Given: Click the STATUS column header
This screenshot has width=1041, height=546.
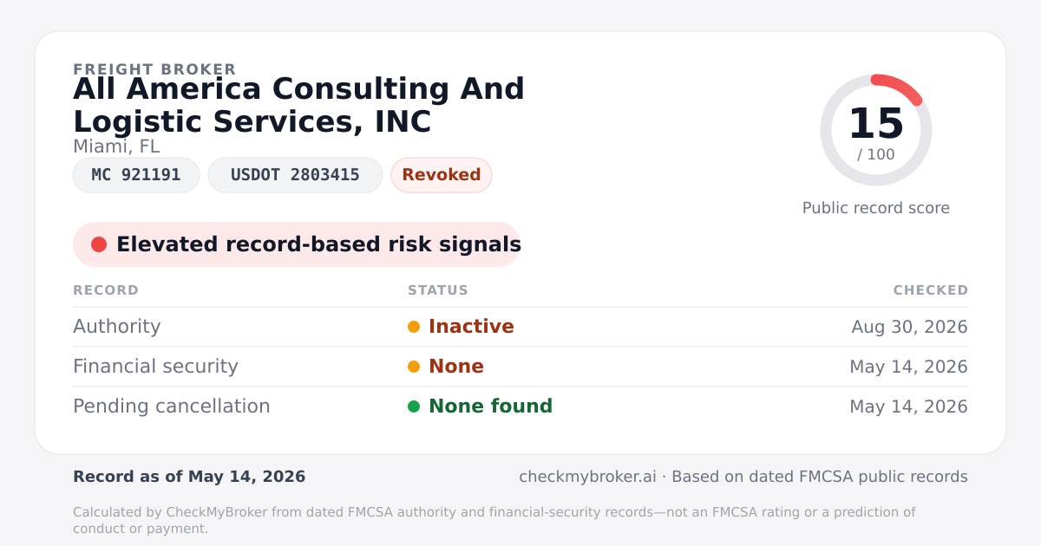Looking at the screenshot, I should tap(438, 290).
